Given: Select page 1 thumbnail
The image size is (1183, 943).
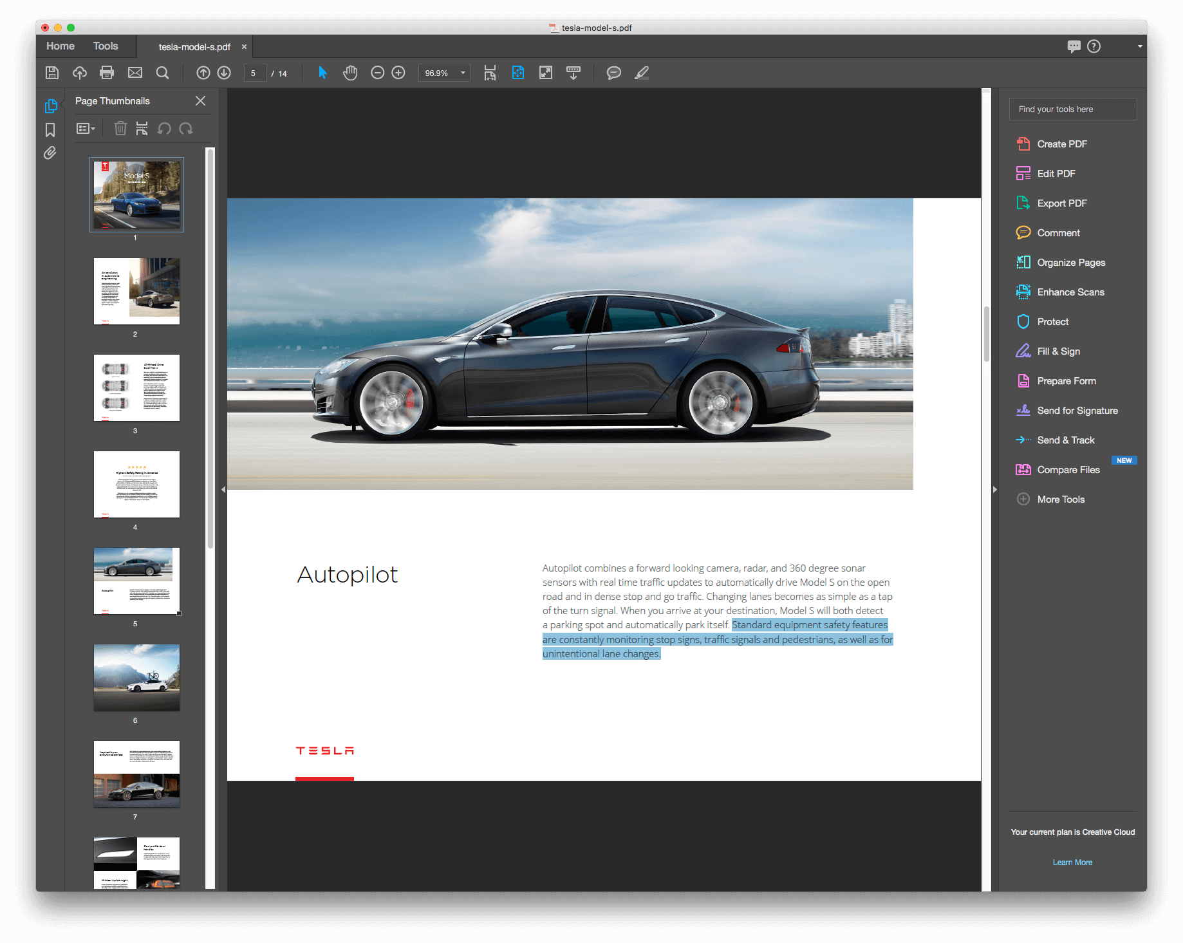Looking at the screenshot, I should [x=136, y=194].
